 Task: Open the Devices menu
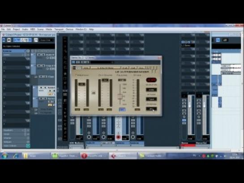pyautogui.click(x=69, y=29)
